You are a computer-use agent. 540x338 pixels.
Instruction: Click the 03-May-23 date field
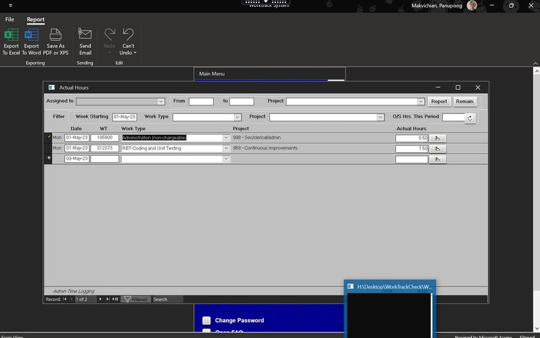77,159
